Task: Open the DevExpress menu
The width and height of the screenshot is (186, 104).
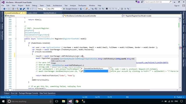Action: 82,5
